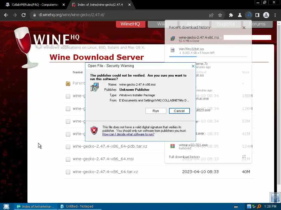The height and width of the screenshot is (210, 281).
Task: Open the WineHQ navigation tab
Action: click(130, 24)
